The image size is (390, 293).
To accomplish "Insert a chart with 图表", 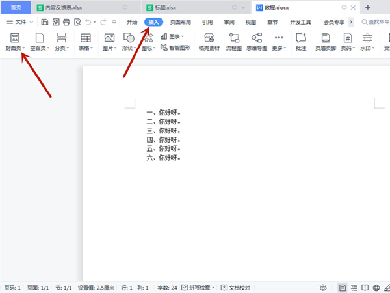I will (x=172, y=36).
